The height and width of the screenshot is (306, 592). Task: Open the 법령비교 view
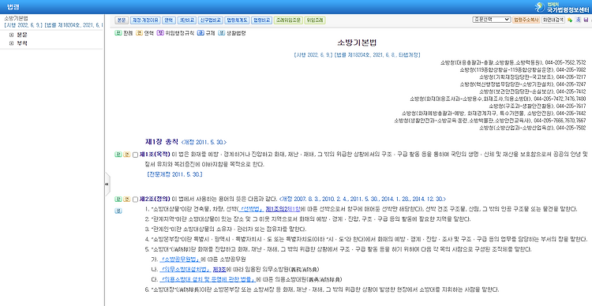[x=261, y=20]
